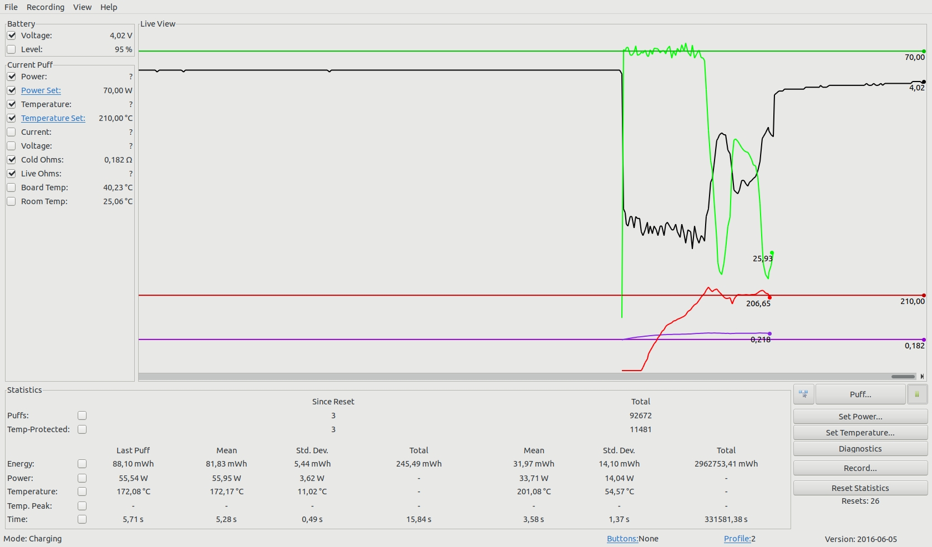Pause the live view with the green pause icon
The image size is (932, 547).
tap(917, 394)
